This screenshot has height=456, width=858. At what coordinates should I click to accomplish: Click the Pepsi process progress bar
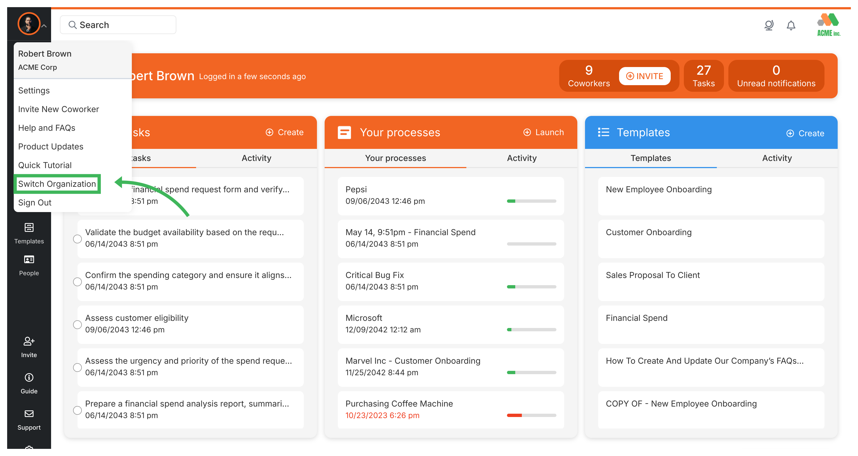pos(531,201)
